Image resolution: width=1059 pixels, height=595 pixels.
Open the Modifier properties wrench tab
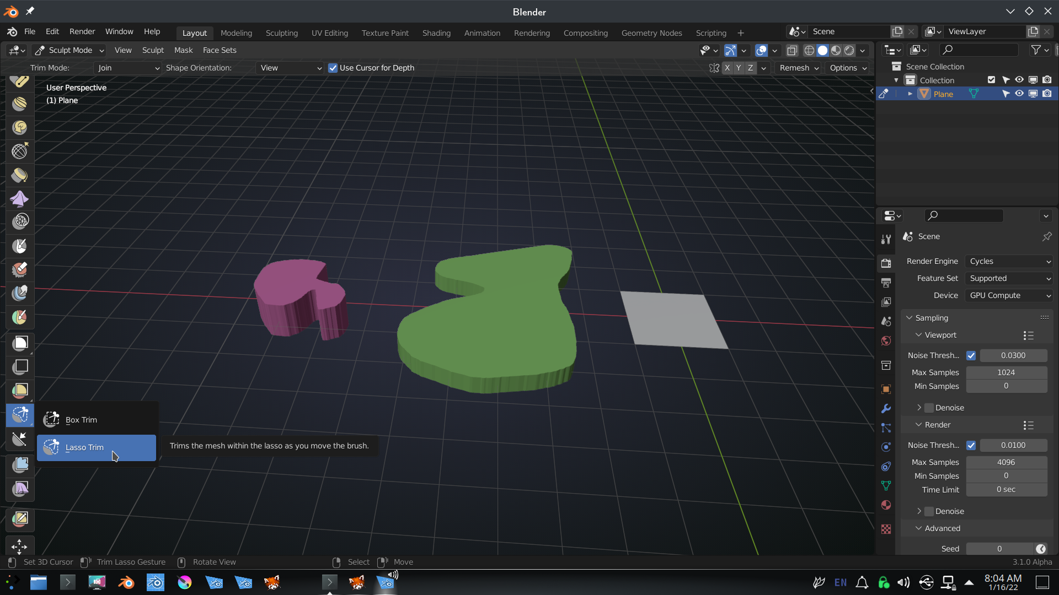[886, 409]
